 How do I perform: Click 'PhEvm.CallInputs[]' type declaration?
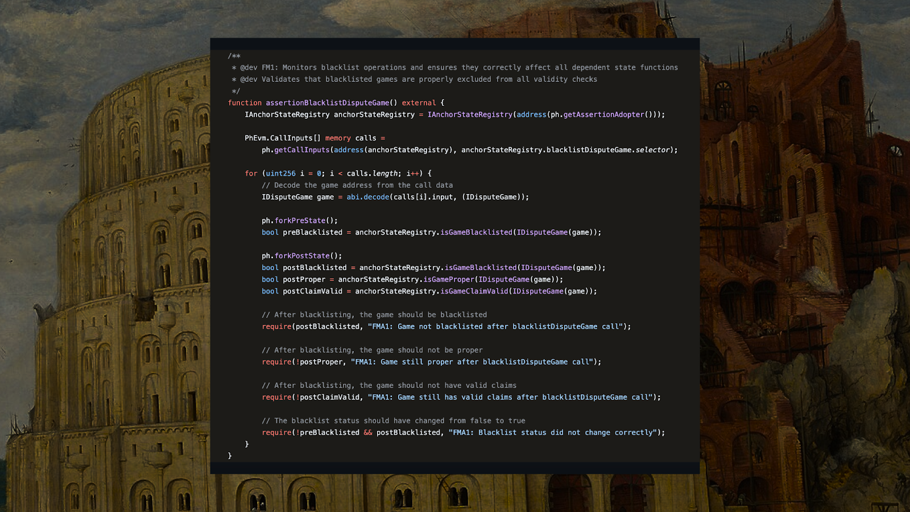click(283, 138)
